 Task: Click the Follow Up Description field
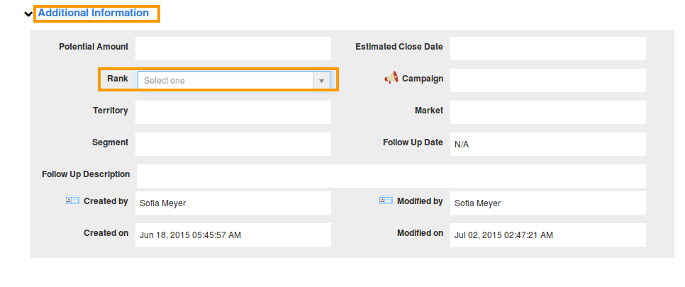click(391, 176)
